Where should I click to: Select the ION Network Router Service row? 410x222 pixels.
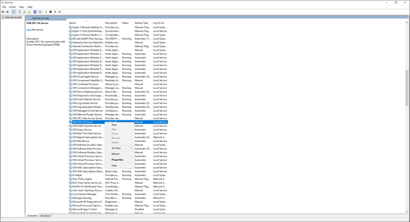pyautogui.click(x=118, y=115)
